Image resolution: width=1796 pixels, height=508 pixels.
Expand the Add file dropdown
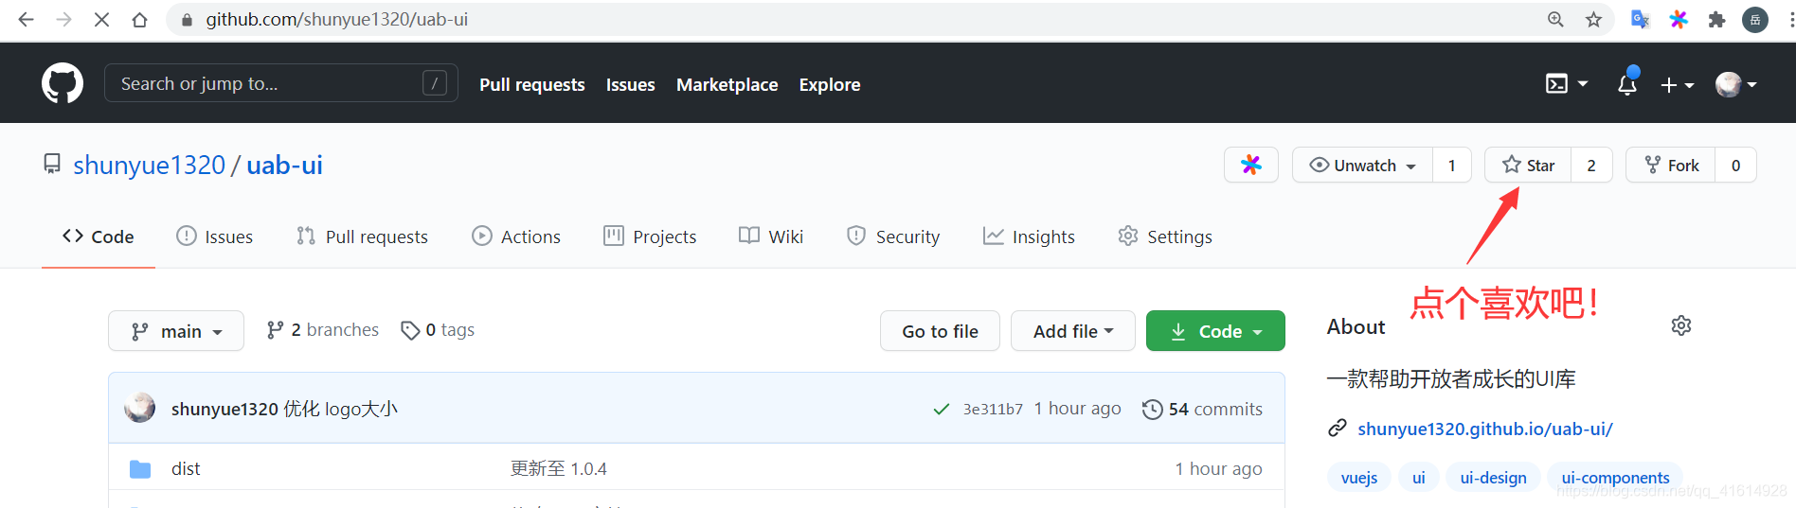[x=1073, y=331]
